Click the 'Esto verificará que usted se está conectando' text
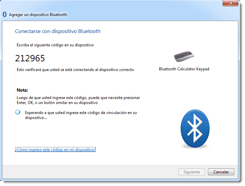245x186 pixels. coord(75,70)
